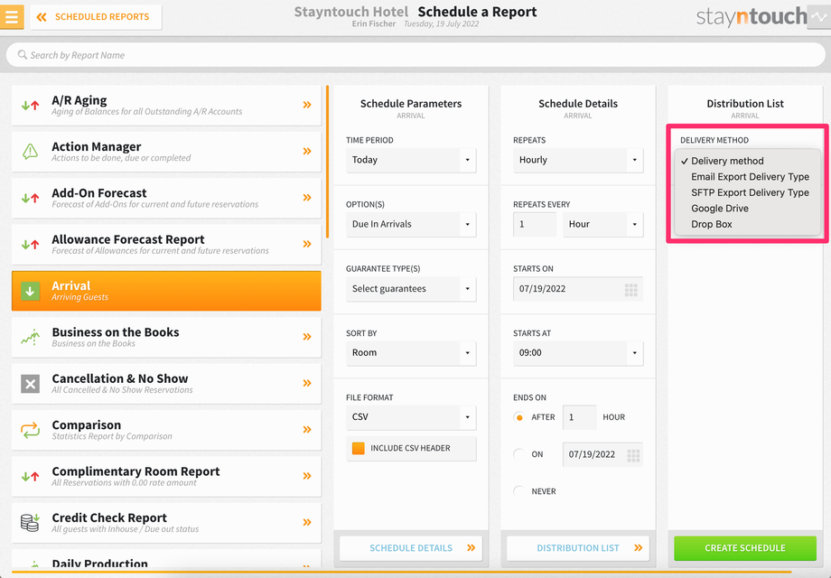Click the Allowance Forecast Report arrows icon

tap(30, 244)
